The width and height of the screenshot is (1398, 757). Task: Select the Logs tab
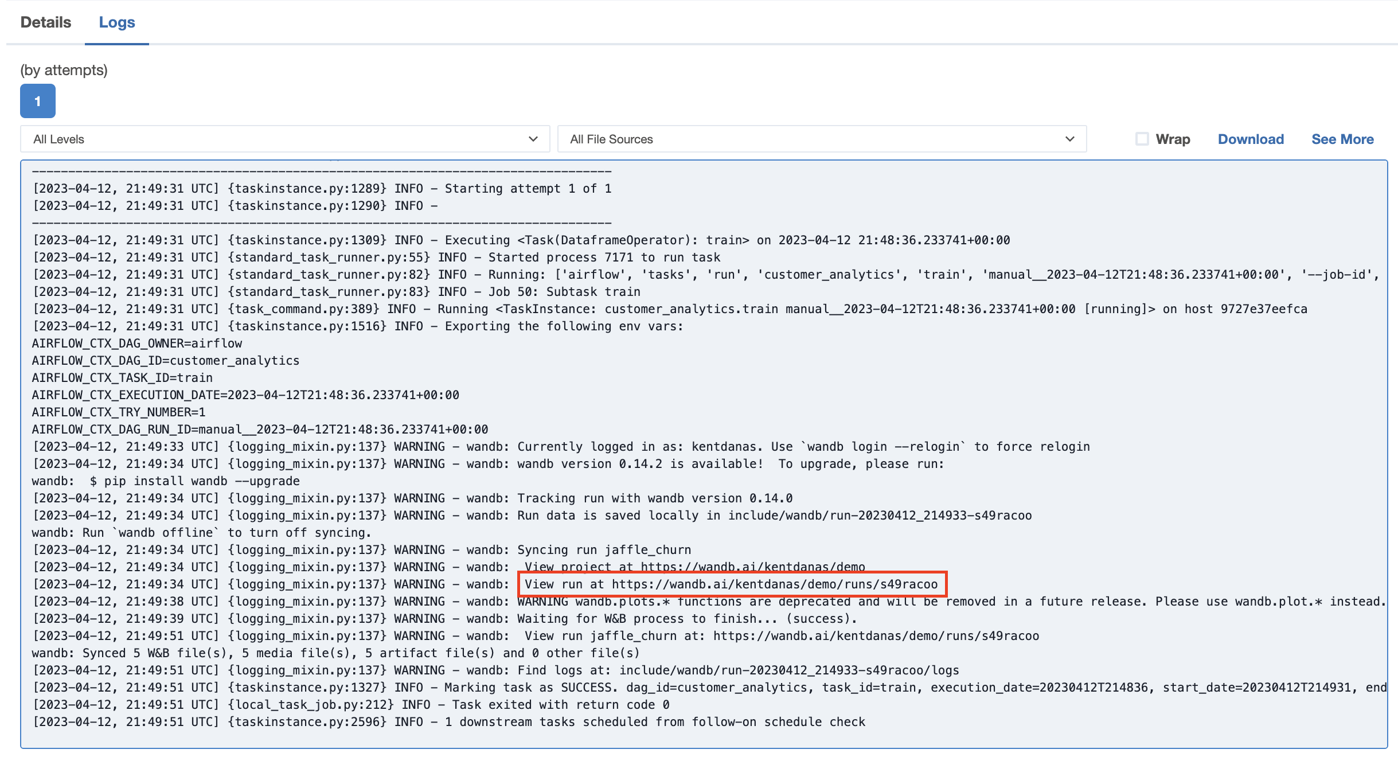(117, 22)
